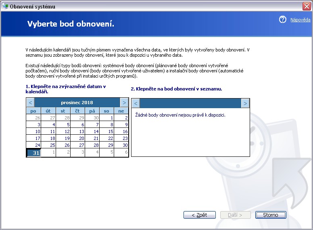Viewport: 313px width, 230px height.
Task: Click the "pá" weekday column header
Action: pos(92,111)
